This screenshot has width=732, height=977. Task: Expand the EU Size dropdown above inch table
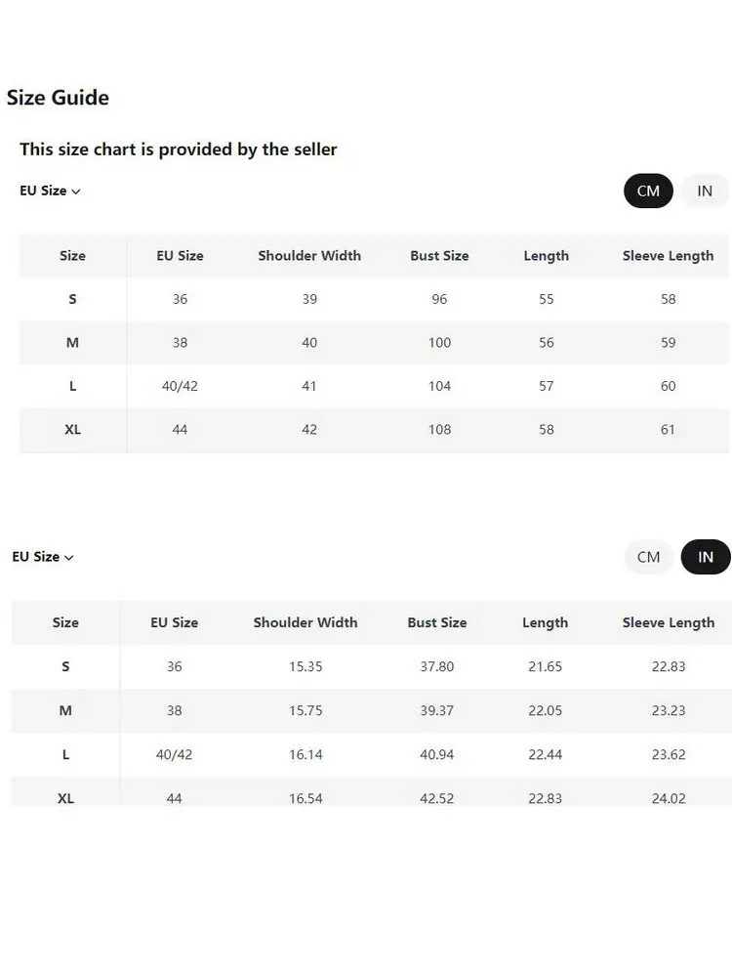click(x=43, y=557)
